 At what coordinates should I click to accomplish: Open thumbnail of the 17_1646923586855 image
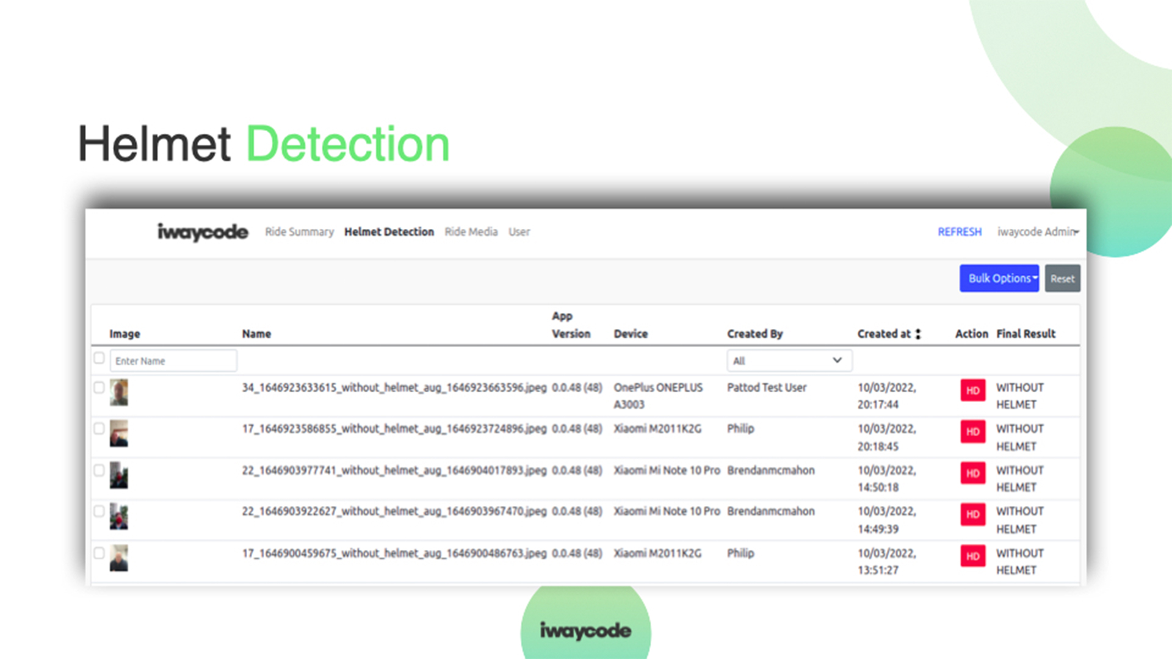coord(119,434)
